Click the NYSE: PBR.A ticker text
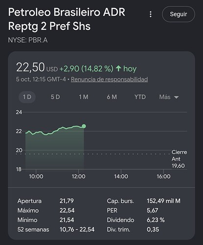 pyautogui.click(x=28, y=40)
